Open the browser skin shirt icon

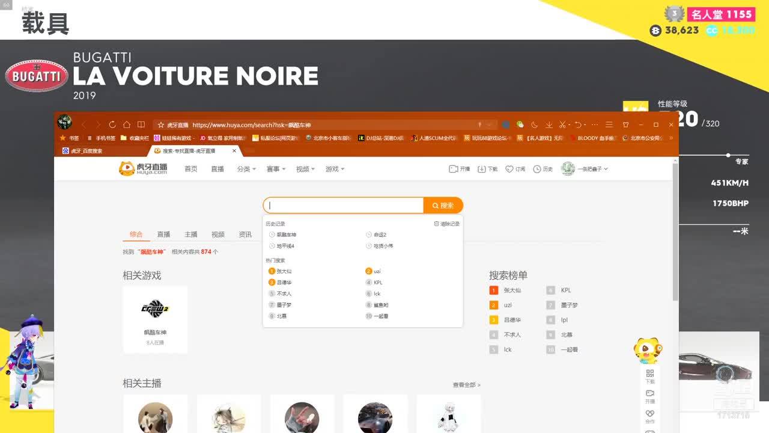625,124
